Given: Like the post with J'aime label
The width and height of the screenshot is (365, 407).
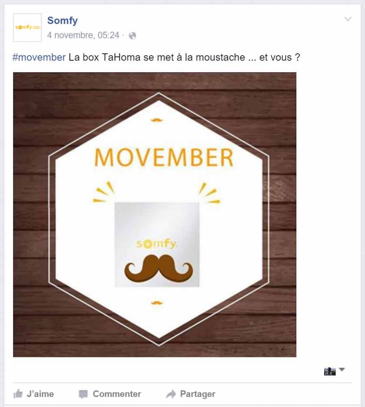Looking at the screenshot, I should pyautogui.click(x=40, y=394).
